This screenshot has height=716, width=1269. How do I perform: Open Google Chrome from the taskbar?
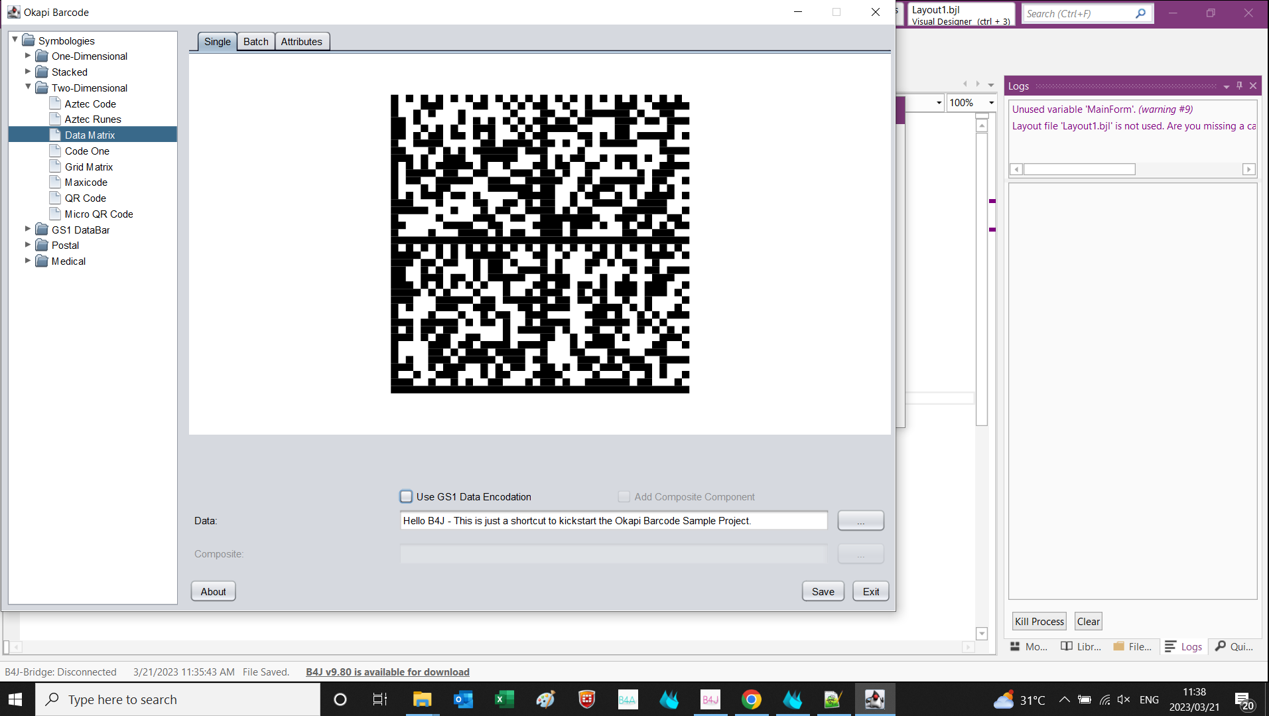751,699
